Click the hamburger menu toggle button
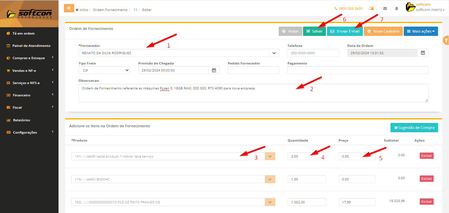 pyautogui.click(x=69, y=8)
